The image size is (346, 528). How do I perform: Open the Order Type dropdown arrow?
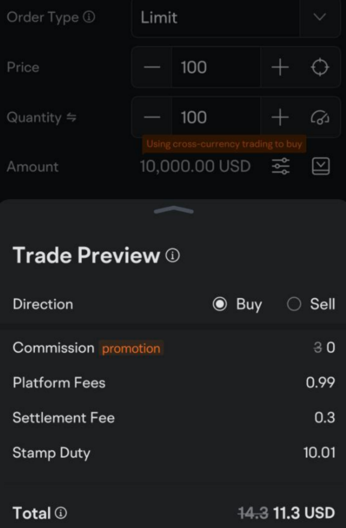click(x=320, y=18)
